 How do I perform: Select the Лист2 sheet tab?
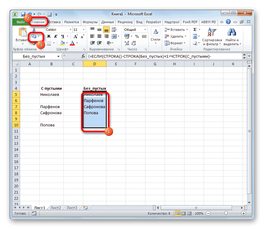pyautogui.click(x=56, y=207)
